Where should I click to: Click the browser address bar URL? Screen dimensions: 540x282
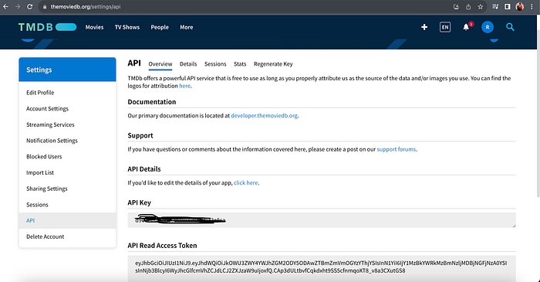tap(86, 7)
